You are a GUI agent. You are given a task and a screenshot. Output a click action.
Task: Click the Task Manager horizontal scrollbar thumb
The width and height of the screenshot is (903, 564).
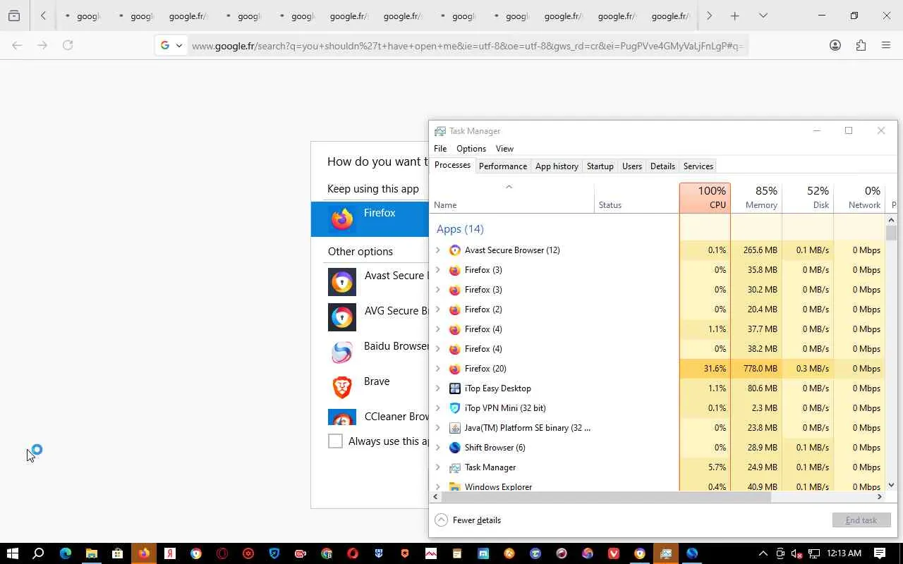605,496
